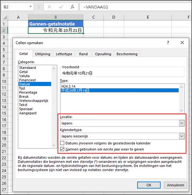Select column C header
The height and width of the screenshot is (195, 192).
pyautogui.click(x=93, y=17)
